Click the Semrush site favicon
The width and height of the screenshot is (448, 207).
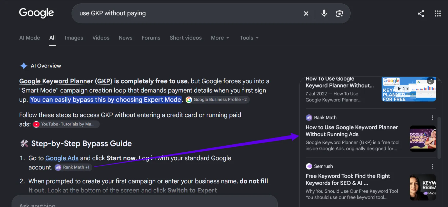pyautogui.click(x=309, y=166)
